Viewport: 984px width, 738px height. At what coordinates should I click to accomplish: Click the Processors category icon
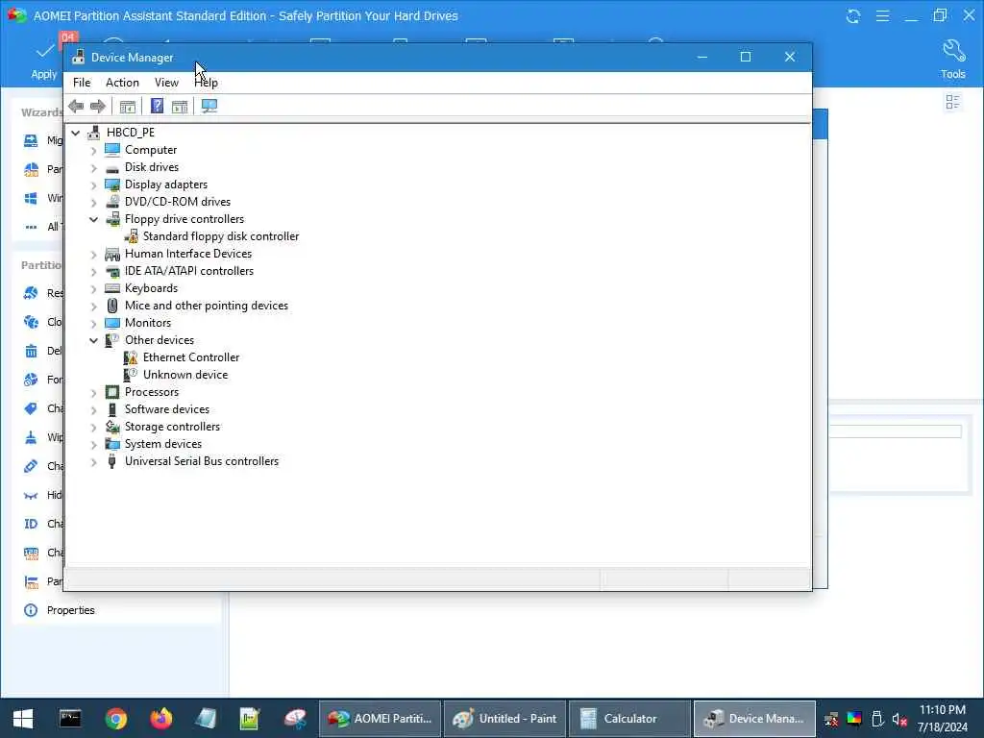click(x=112, y=392)
